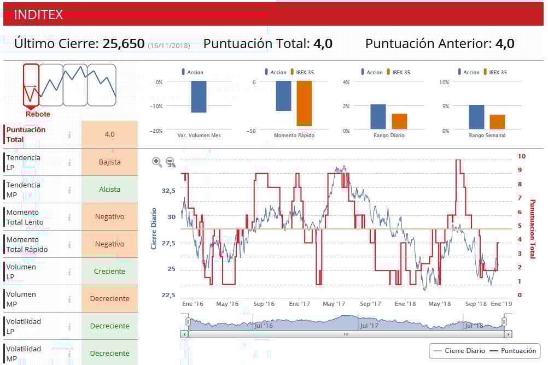Click the Decreciente value for Volumen MP
Image resolution: width=548 pixels, height=365 pixels.
110,299
